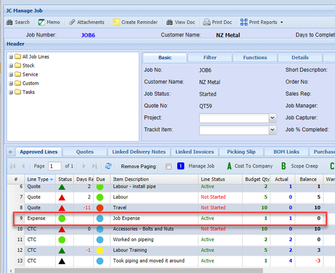Refresh the job lines grid

(108, 166)
